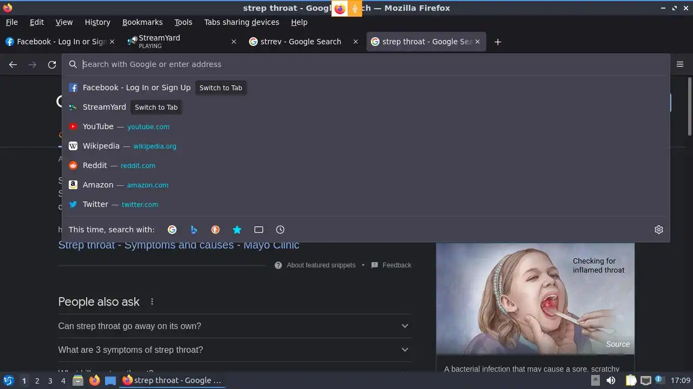The image size is (693, 389).
Task: Switch to workspace 3
Action: coord(50,380)
